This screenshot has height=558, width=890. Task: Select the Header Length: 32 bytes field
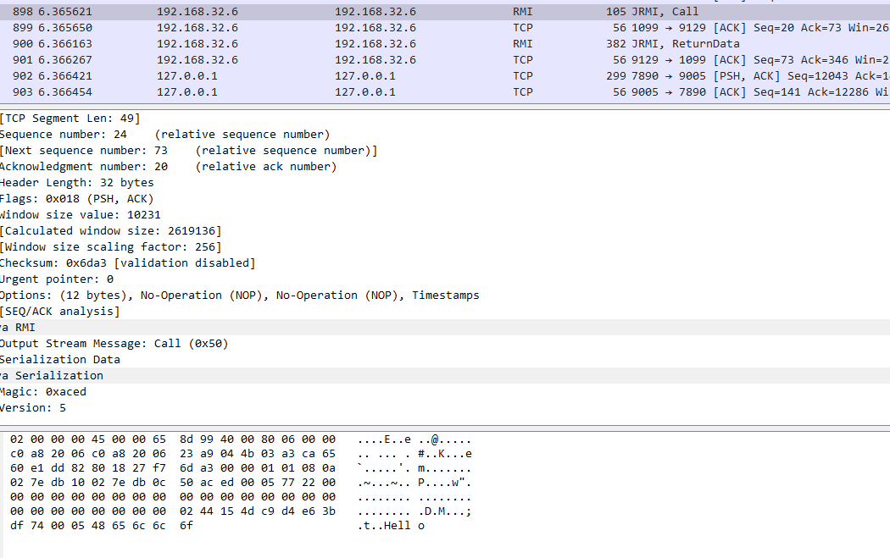pyautogui.click(x=76, y=183)
